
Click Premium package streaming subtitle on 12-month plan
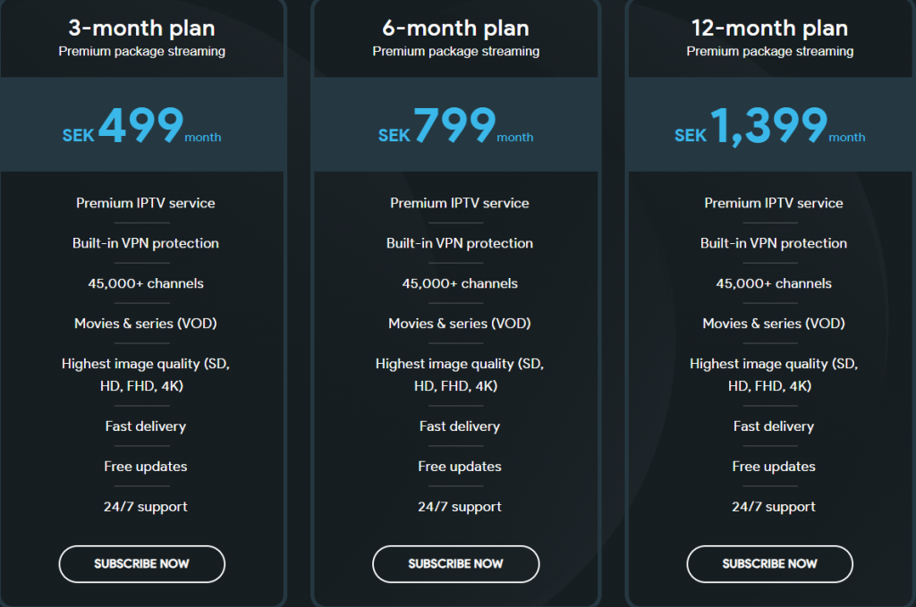tap(769, 52)
